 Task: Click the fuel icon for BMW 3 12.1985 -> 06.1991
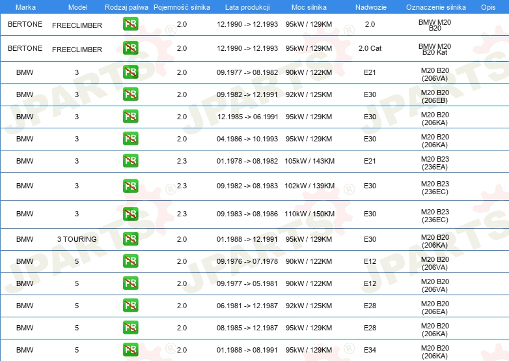point(130,116)
